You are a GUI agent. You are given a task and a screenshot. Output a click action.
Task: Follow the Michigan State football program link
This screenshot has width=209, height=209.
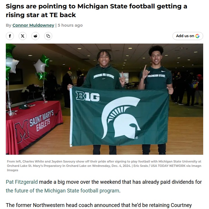pyautogui.click(x=62, y=191)
